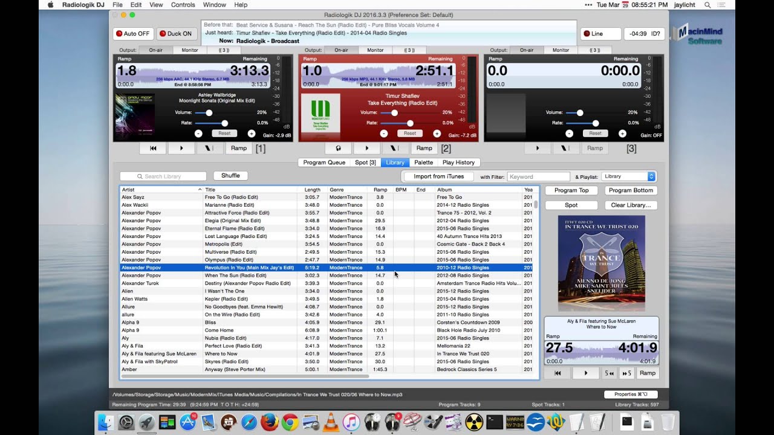This screenshot has width=774, height=435.
Task: Increase deck 2 rate with plus button
Action: [x=437, y=134]
